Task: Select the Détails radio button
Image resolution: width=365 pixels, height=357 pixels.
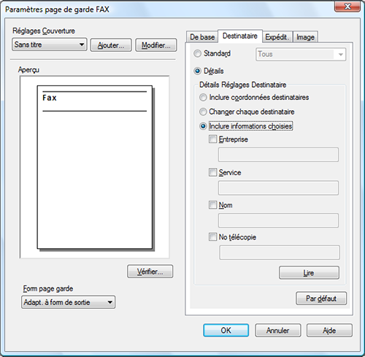Action: (x=197, y=71)
